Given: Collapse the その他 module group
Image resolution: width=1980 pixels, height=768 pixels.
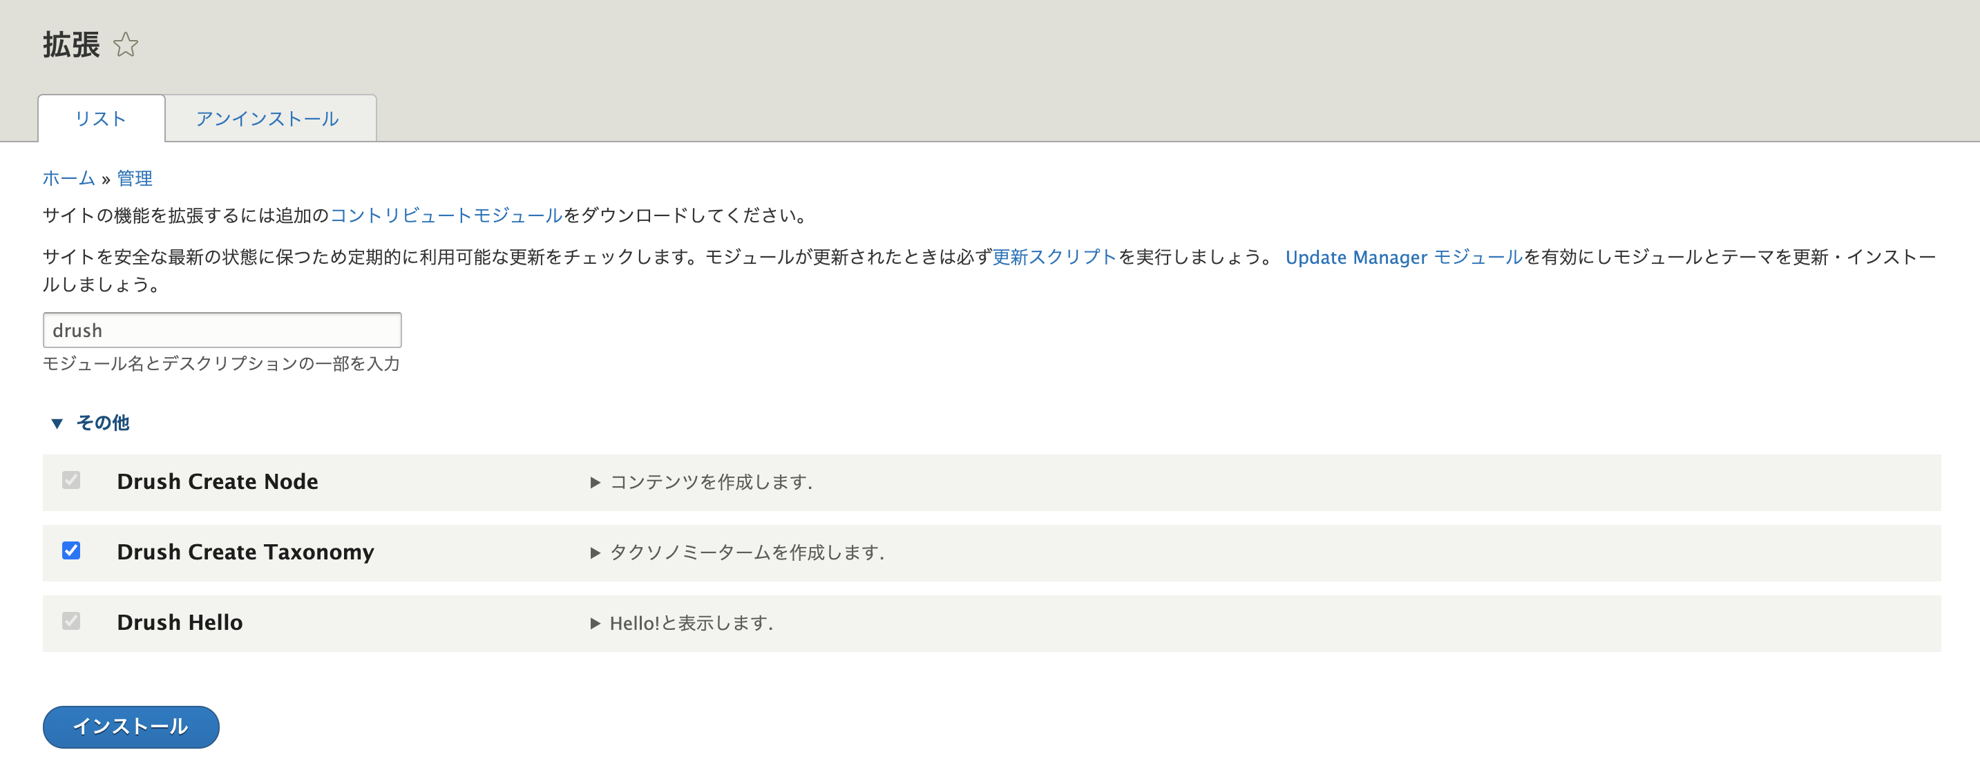Looking at the screenshot, I should click(91, 423).
